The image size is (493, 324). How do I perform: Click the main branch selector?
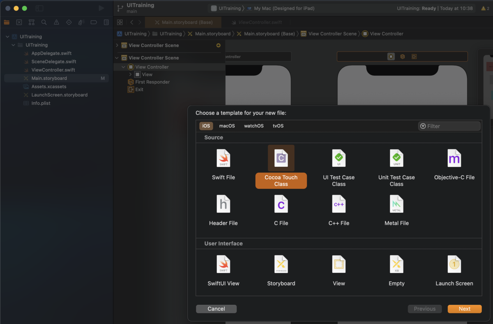[131, 12]
